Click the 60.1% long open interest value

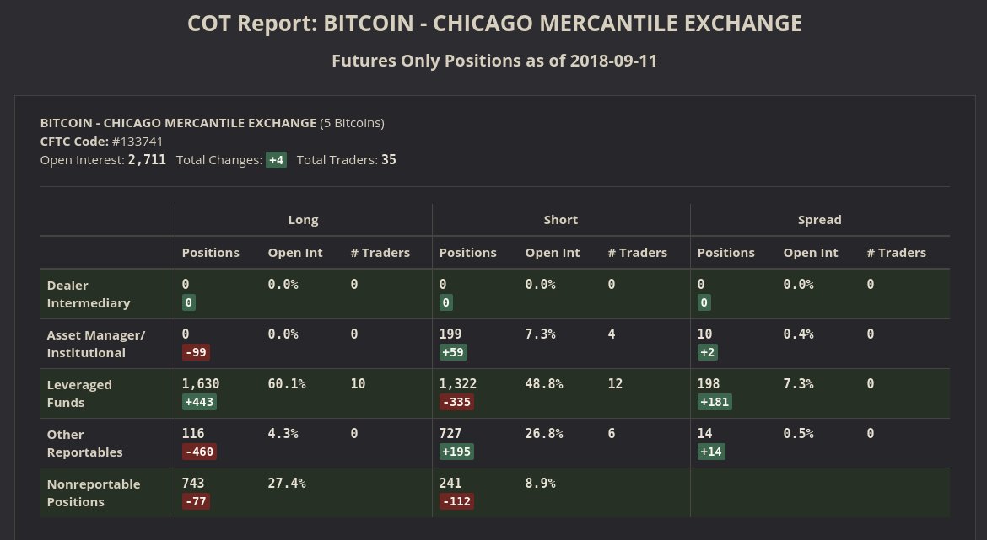pyautogui.click(x=287, y=383)
